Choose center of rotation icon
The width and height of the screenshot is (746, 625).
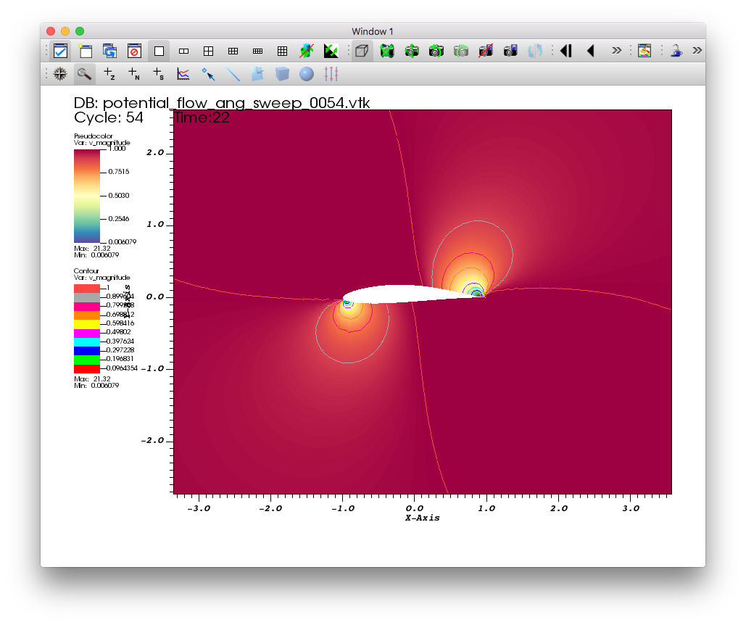point(535,51)
